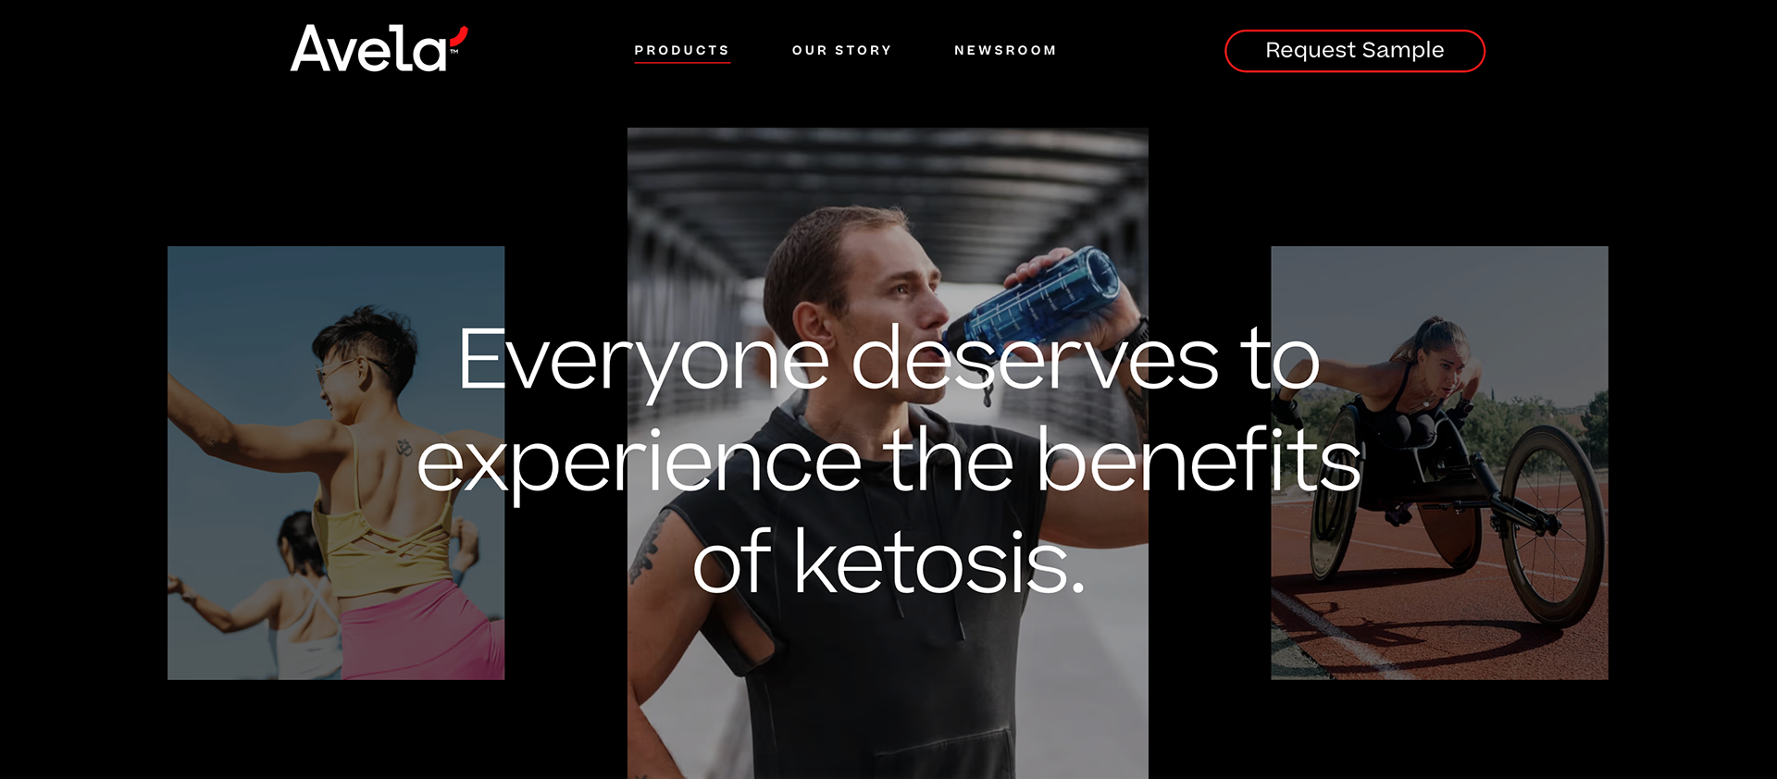
Task: Go to the Our Story page
Action: [841, 50]
